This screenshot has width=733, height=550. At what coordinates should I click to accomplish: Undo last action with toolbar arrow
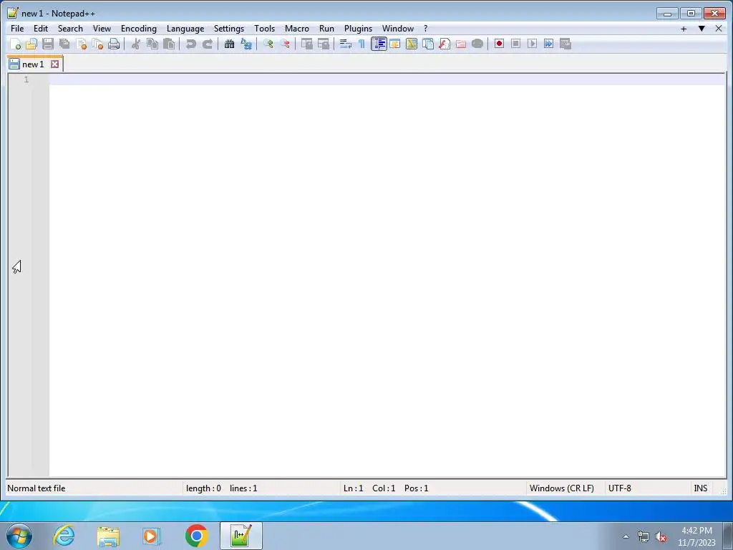[x=190, y=44]
